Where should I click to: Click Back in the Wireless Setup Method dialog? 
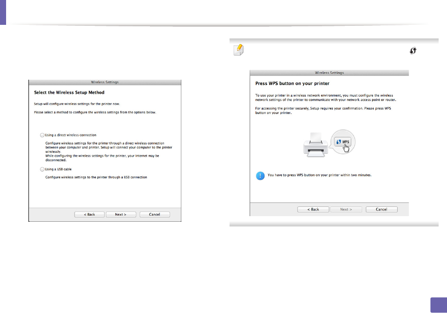tap(89, 214)
